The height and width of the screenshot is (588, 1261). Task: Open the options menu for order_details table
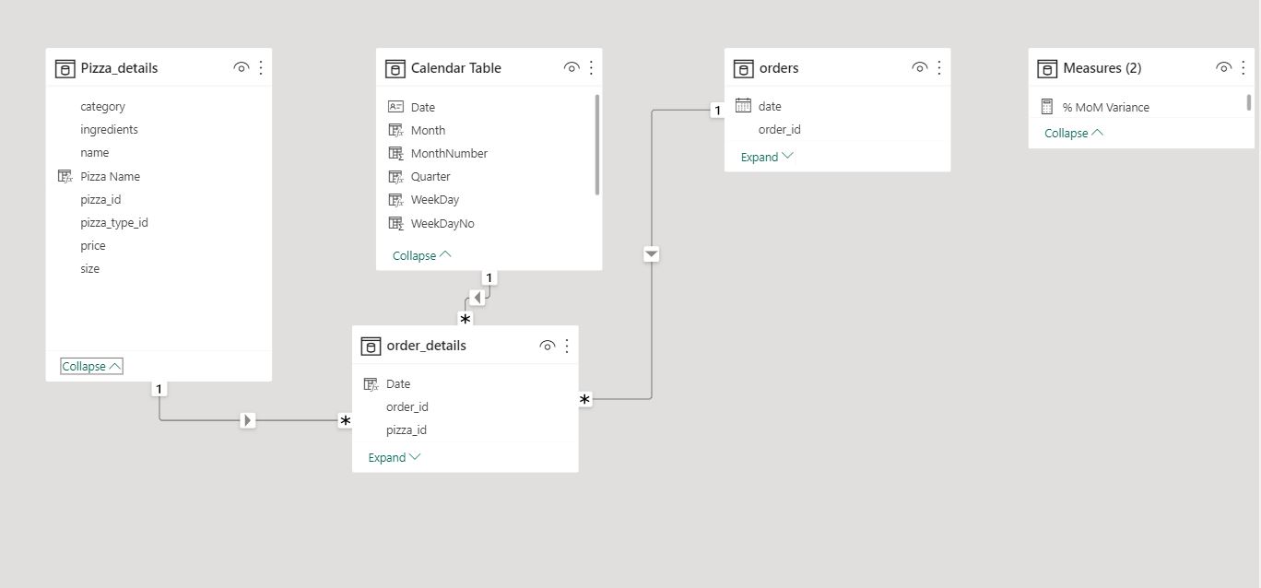pos(567,345)
